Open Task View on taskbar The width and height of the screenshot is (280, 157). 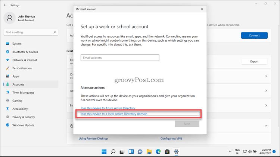pyautogui.click(x=122, y=152)
